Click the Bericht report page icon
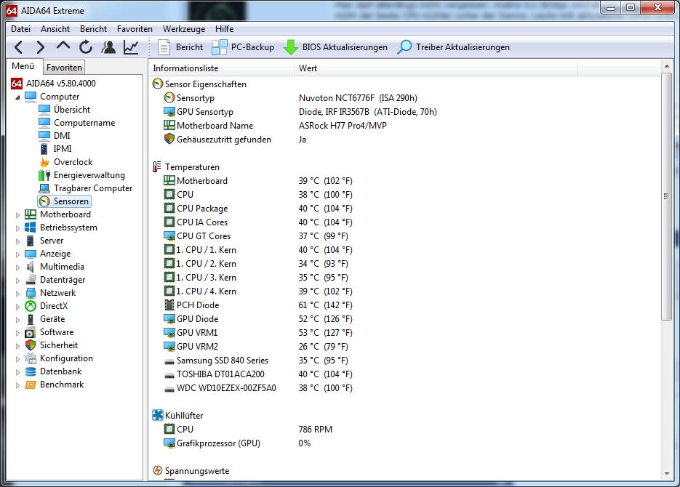Viewport: 680px width, 487px height. (164, 47)
